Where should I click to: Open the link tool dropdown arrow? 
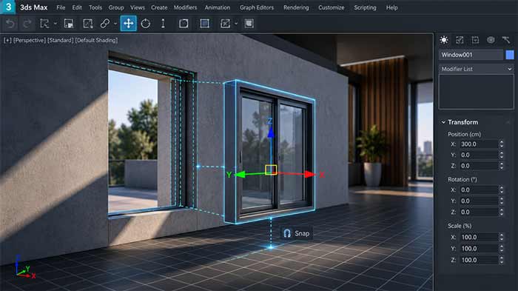point(115,24)
